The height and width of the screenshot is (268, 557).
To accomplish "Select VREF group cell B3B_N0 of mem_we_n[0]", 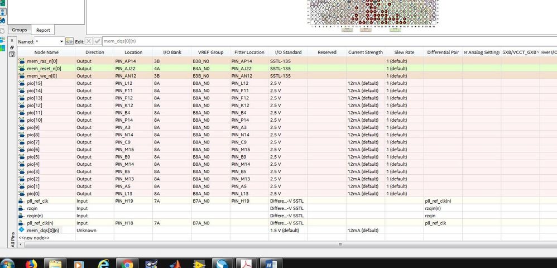I will tap(210, 76).
